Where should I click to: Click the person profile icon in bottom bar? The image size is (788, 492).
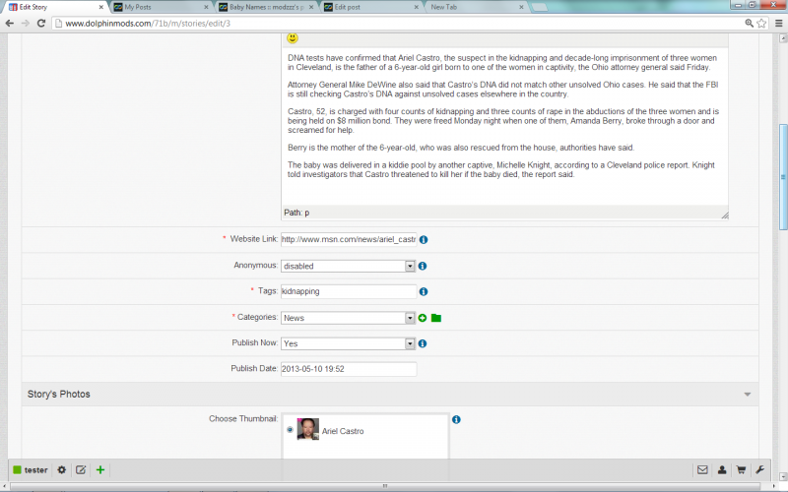coord(722,470)
